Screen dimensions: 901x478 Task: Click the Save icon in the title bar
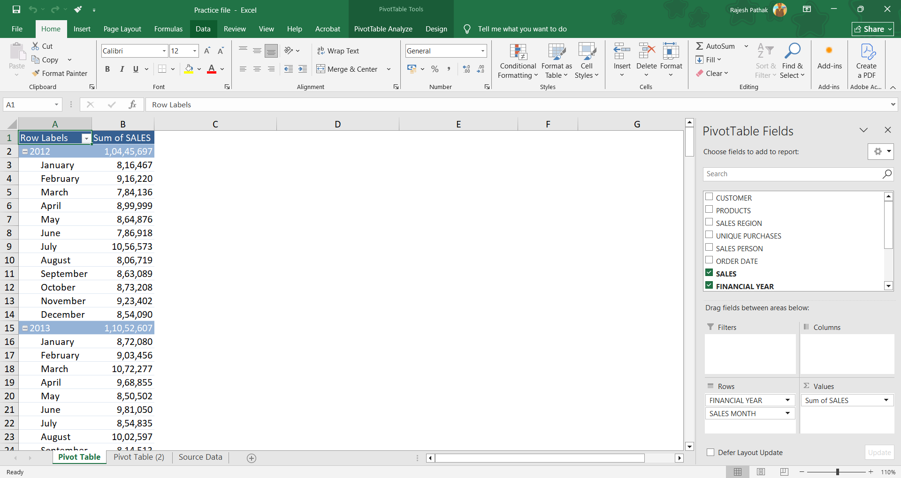click(x=16, y=10)
